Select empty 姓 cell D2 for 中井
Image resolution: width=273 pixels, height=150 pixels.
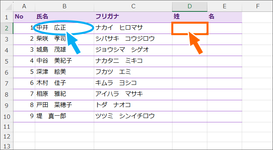click(x=190, y=28)
